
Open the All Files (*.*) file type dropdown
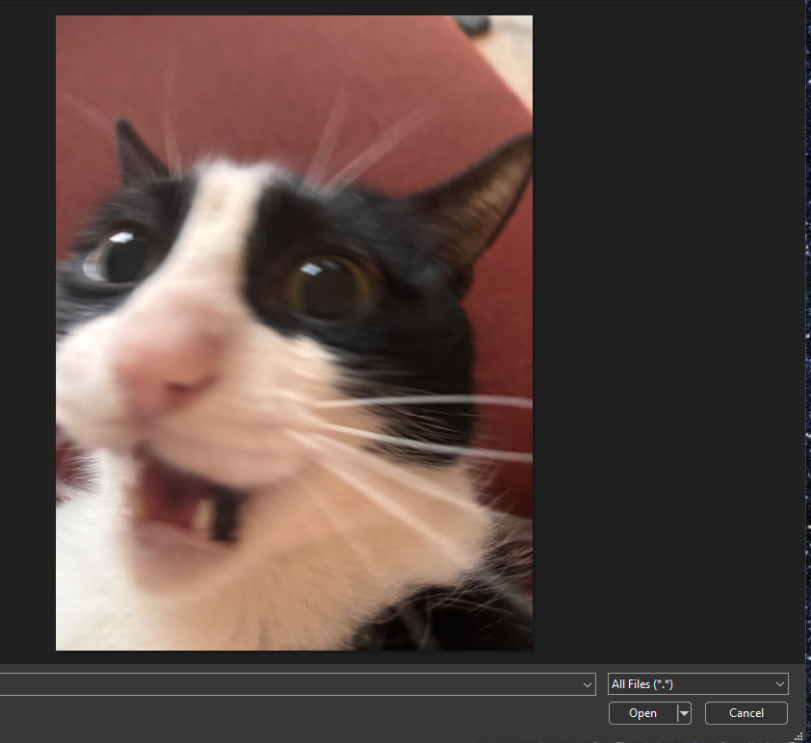click(697, 684)
